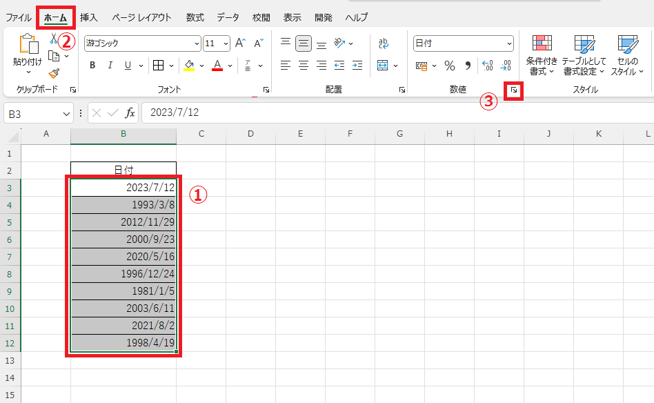Decrease decimal places
The width and height of the screenshot is (654, 403).
(506, 66)
